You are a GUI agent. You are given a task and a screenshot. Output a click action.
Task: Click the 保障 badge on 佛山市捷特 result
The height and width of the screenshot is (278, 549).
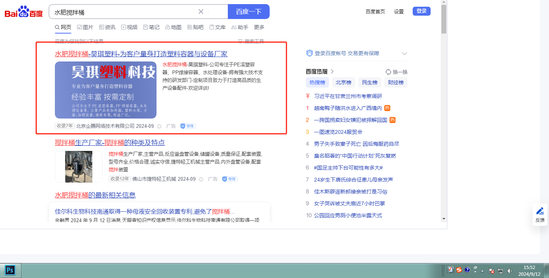point(230,179)
